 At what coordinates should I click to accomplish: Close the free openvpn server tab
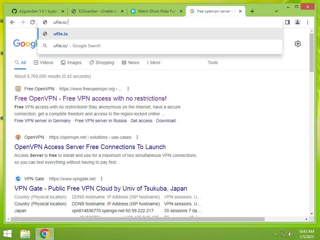click(240, 11)
